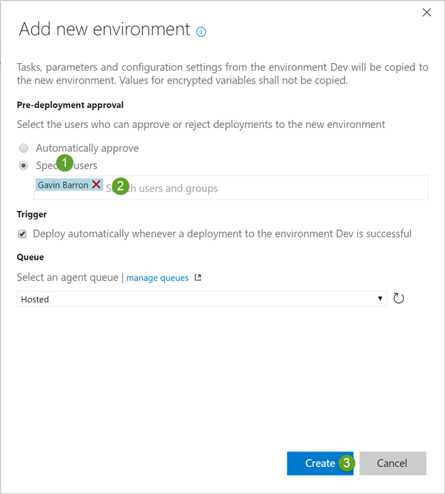The width and height of the screenshot is (445, 494).
Task: Uncheck Deploy automatically trigger checkbox
Action: pos(23,233)
